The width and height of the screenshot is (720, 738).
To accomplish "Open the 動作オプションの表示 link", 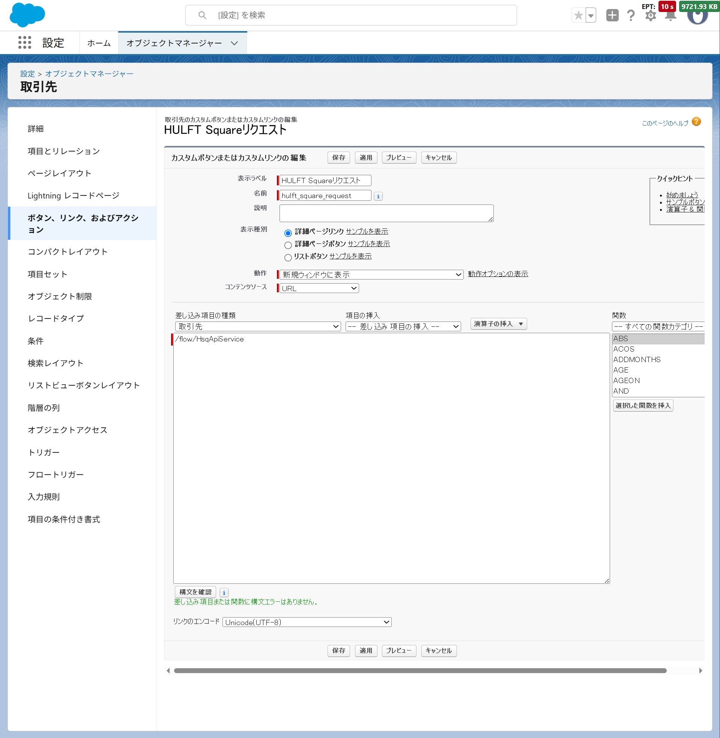I will pyautogui.click(x=498, y=274).
